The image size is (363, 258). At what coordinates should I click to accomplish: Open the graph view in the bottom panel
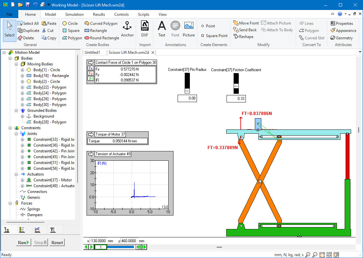tap(37, 229)
